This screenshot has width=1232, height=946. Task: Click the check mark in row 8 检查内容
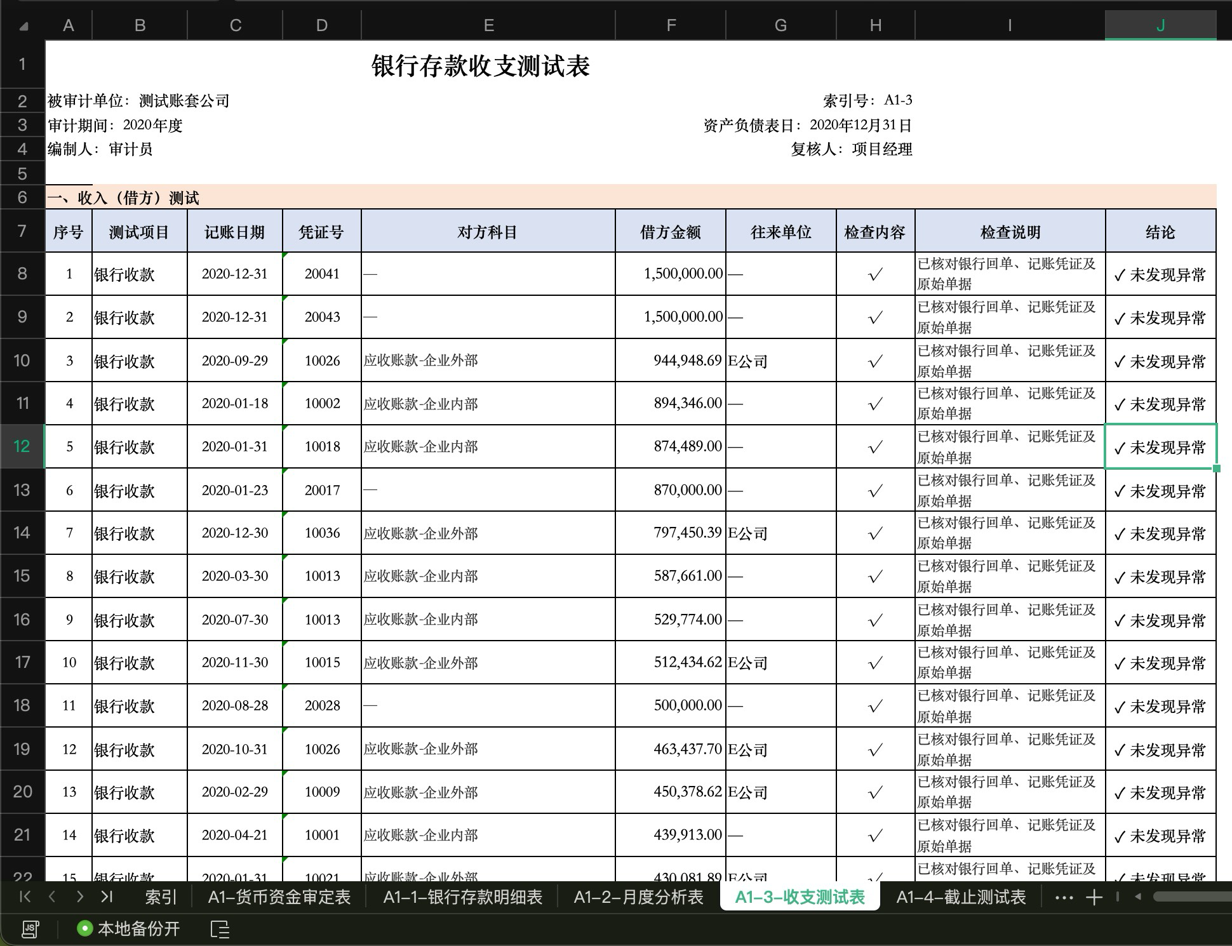tap(876, 274)
